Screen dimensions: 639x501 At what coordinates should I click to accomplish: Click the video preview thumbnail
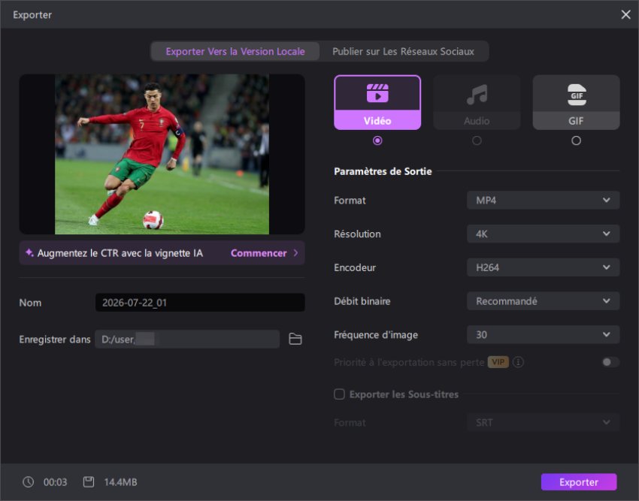[x=162, y=154]
